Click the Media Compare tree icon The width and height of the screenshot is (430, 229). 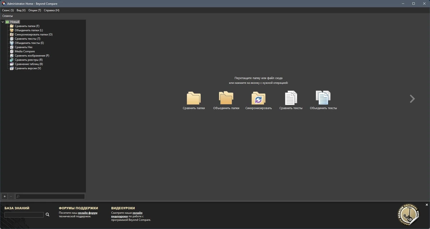(x=12, y=51)
